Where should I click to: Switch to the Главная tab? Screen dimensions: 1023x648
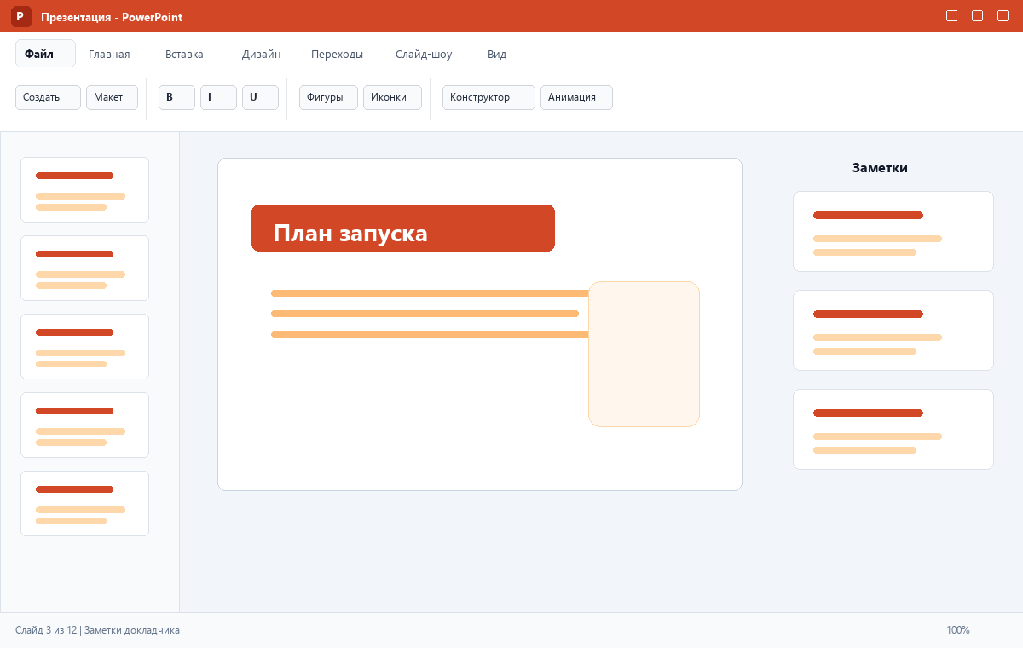point(109,54)
